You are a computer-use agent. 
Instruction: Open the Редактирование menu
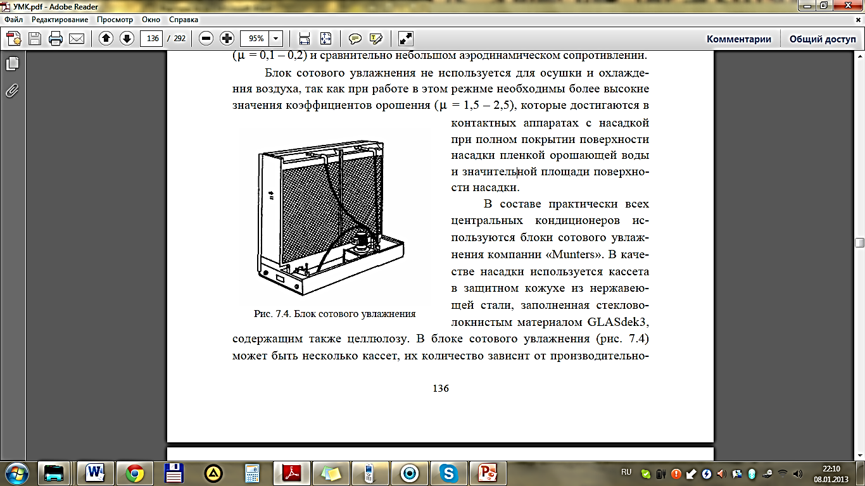tap(60, 20)
